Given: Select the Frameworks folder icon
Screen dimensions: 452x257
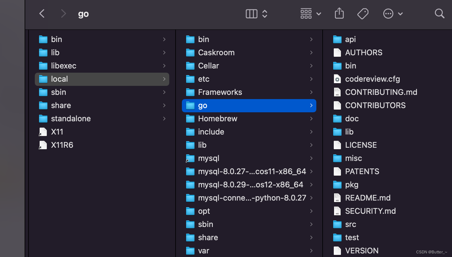Looking at the screenshot, I should coord(190,92).
